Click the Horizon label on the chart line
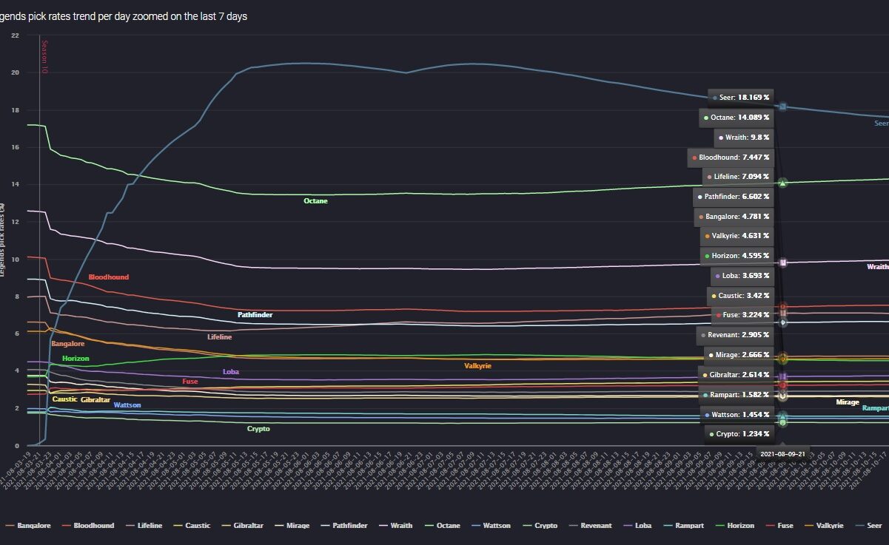Viewport: 889px width, 545px height. pos(76,359)
